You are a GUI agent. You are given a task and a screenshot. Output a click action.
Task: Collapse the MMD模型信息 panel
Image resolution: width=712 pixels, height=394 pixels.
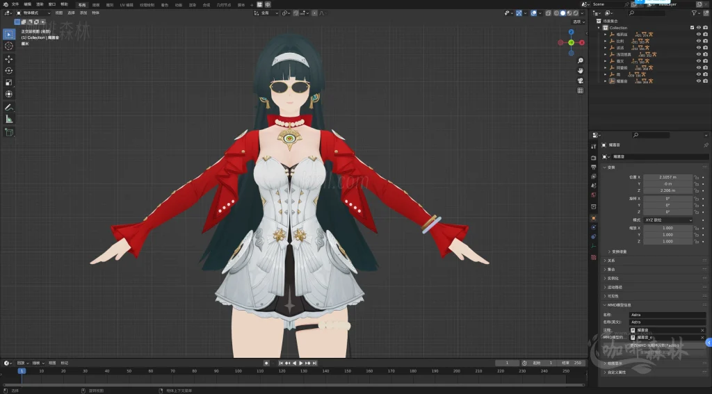[617, 305]
